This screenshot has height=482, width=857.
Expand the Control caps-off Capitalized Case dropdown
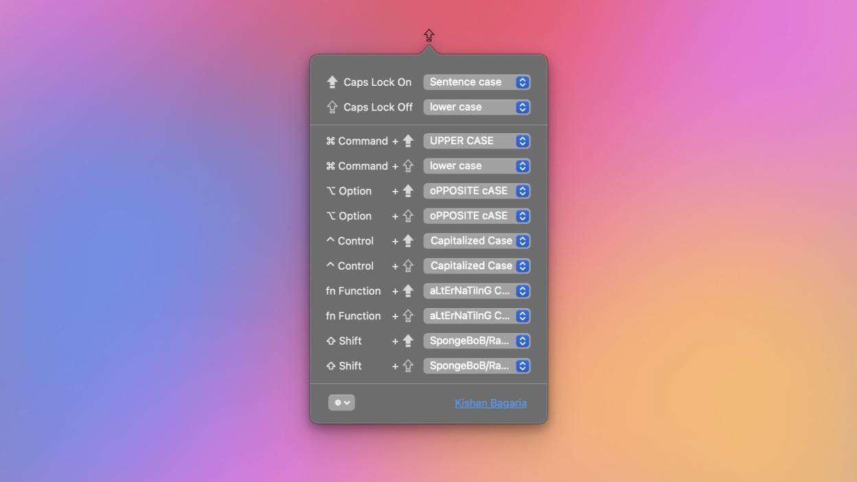click(x=477, y=266)
